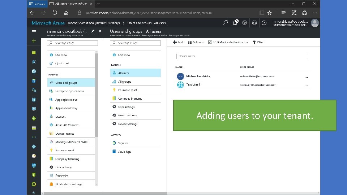Screen dimensions: 347x195
Task: Go to browser home icon
Action: (66, 13)
